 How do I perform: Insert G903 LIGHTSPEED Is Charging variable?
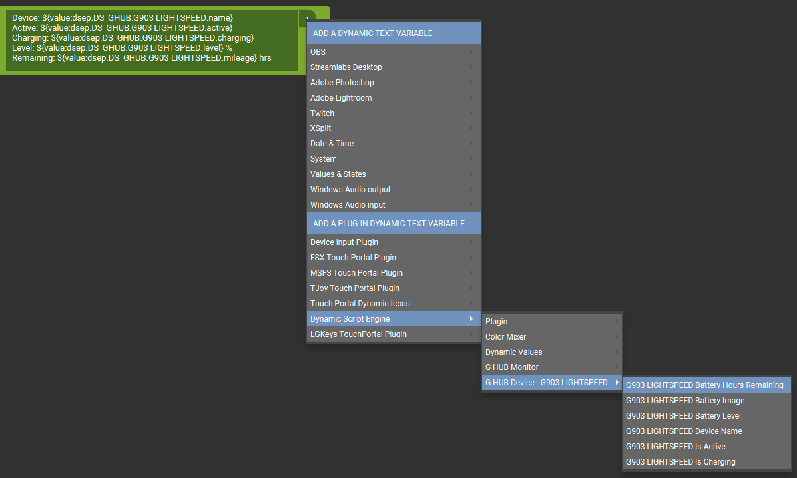[x=706, y=462]
